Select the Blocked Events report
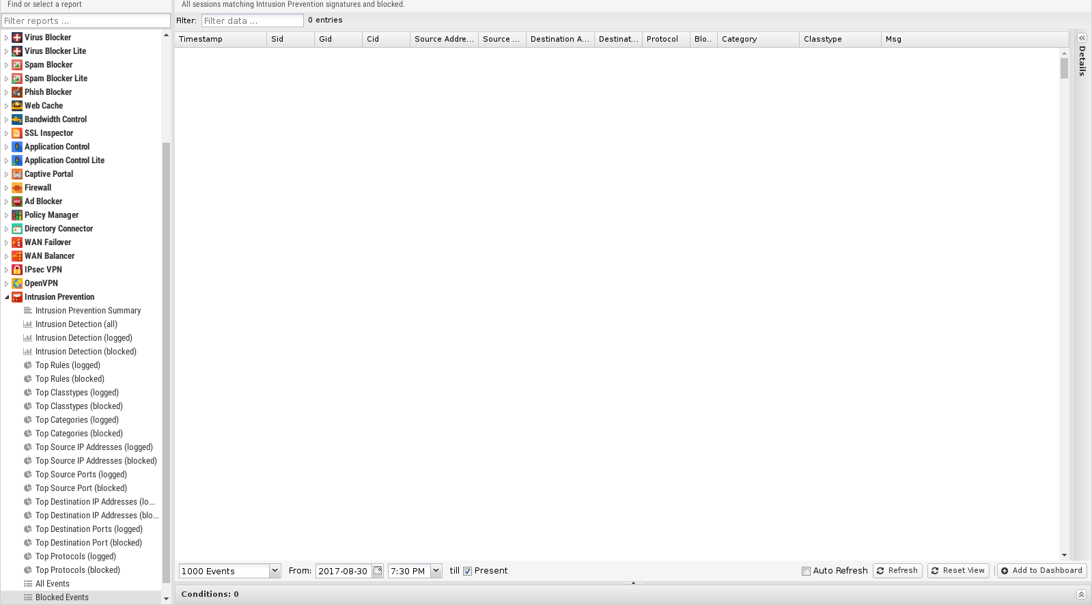Image resolution: width=1092 pixels, height=605 pixels. tap(62, 597)
